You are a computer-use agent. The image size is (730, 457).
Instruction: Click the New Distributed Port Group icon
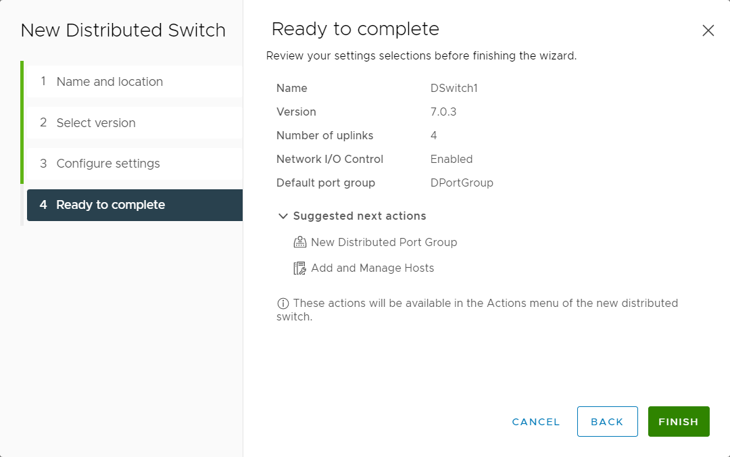click(300, 242)
